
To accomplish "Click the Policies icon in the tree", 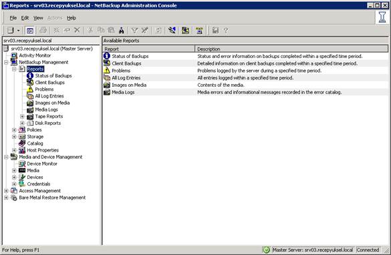I will pyautogui.click(x=22, y=130).
